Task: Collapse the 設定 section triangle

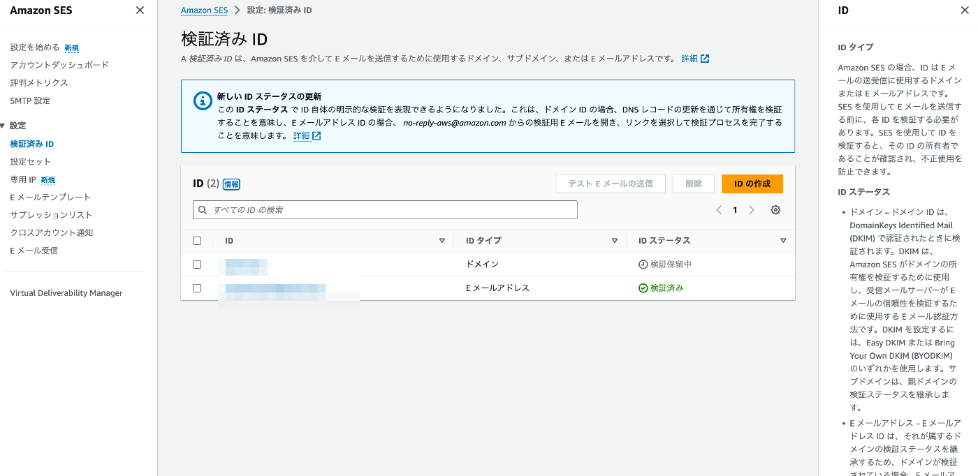Action: [3, 126]
